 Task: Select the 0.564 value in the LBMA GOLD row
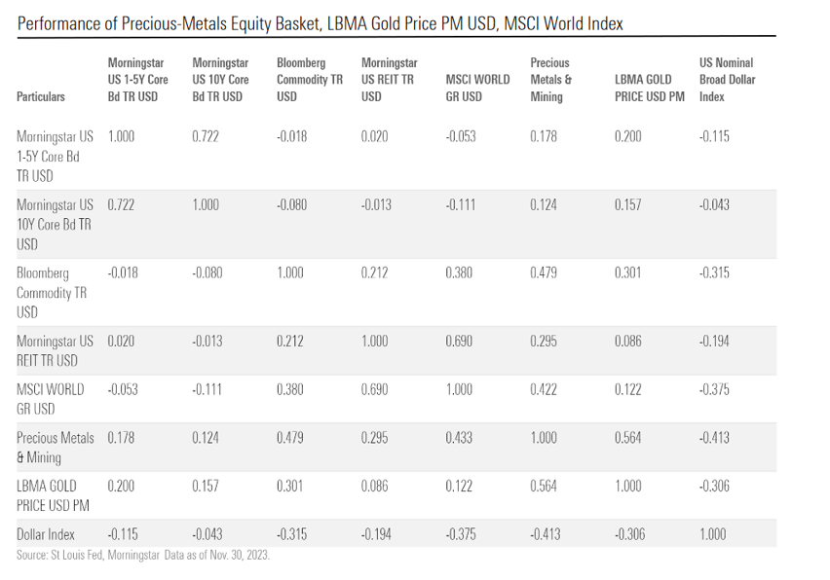tap(544, 485)
